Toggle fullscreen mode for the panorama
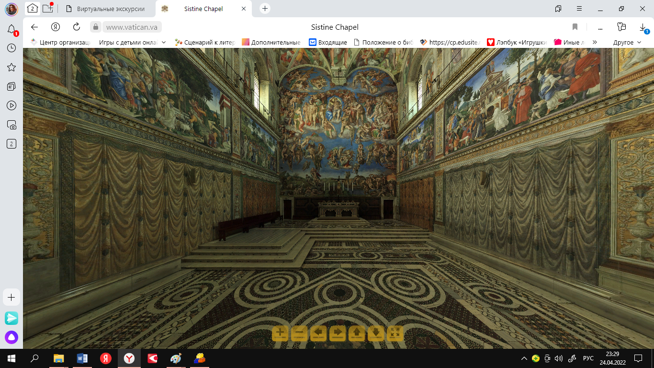The width and height of the screenshot is (654, 368). click(395, 333)
